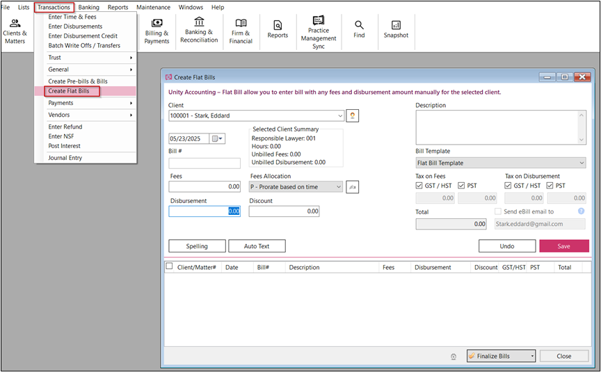Image resolution: width=601 pixels, height=372 pixels.
Task: Uncheck PST under Tax on Disbursement
Action: click(550, 186)
